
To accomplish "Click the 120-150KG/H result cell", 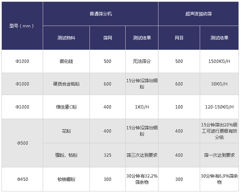I will [219, 107].
